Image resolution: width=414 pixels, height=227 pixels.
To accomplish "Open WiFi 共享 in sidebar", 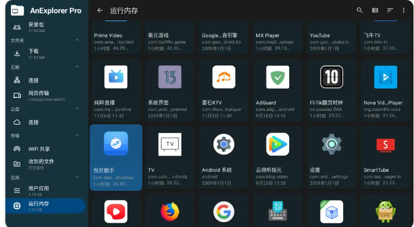I will click(x=46, y=149).
